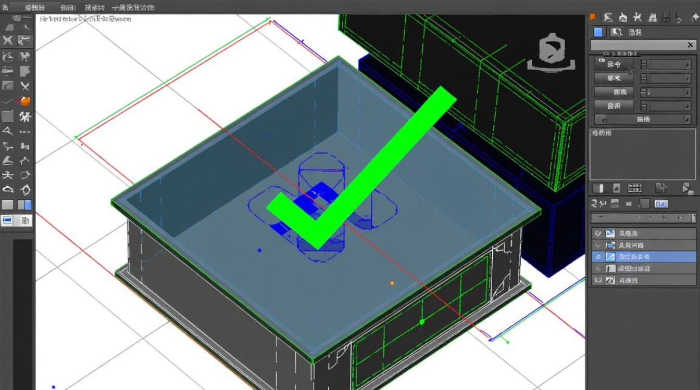Viewport: 700px width, 390px height.
Task: Click the orange icon atop the right panel
Action: (592, 17)
